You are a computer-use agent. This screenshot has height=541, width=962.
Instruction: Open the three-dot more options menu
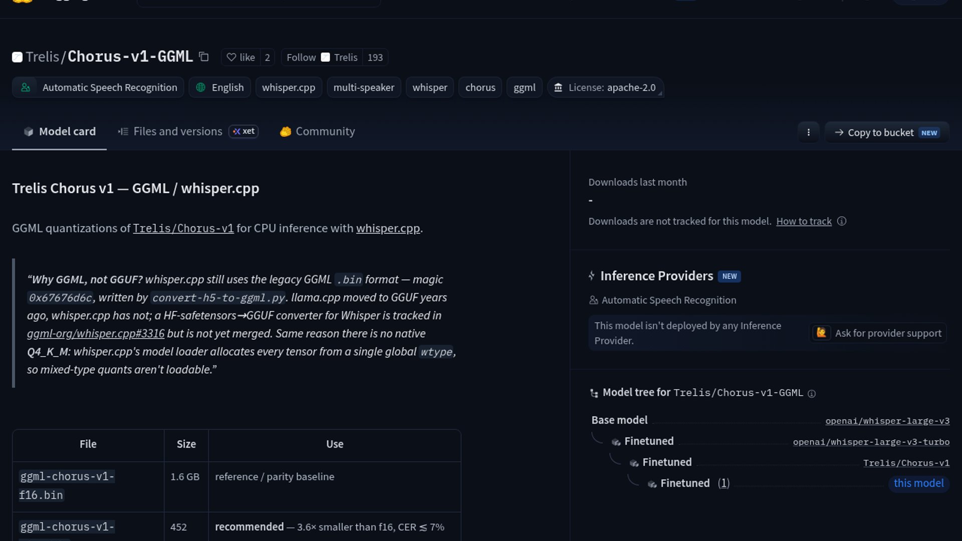[x=808, y=132]
